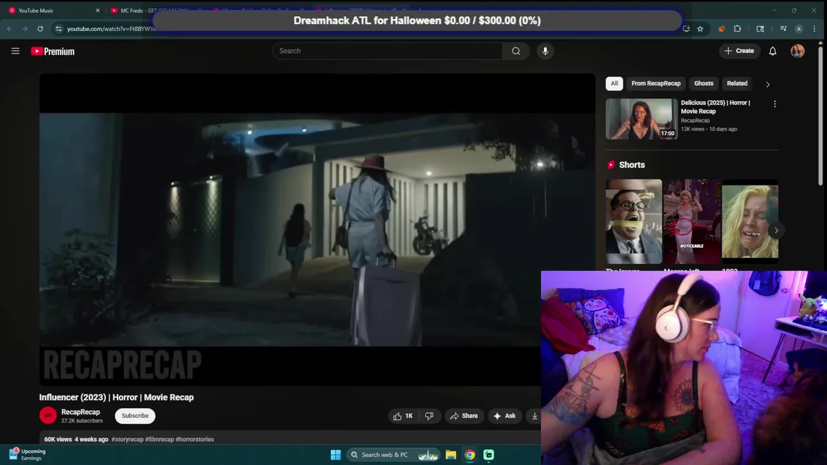Start voice search with the microphone icon
The height and width of the screenshot is (465, 827).
coord(545,51)
